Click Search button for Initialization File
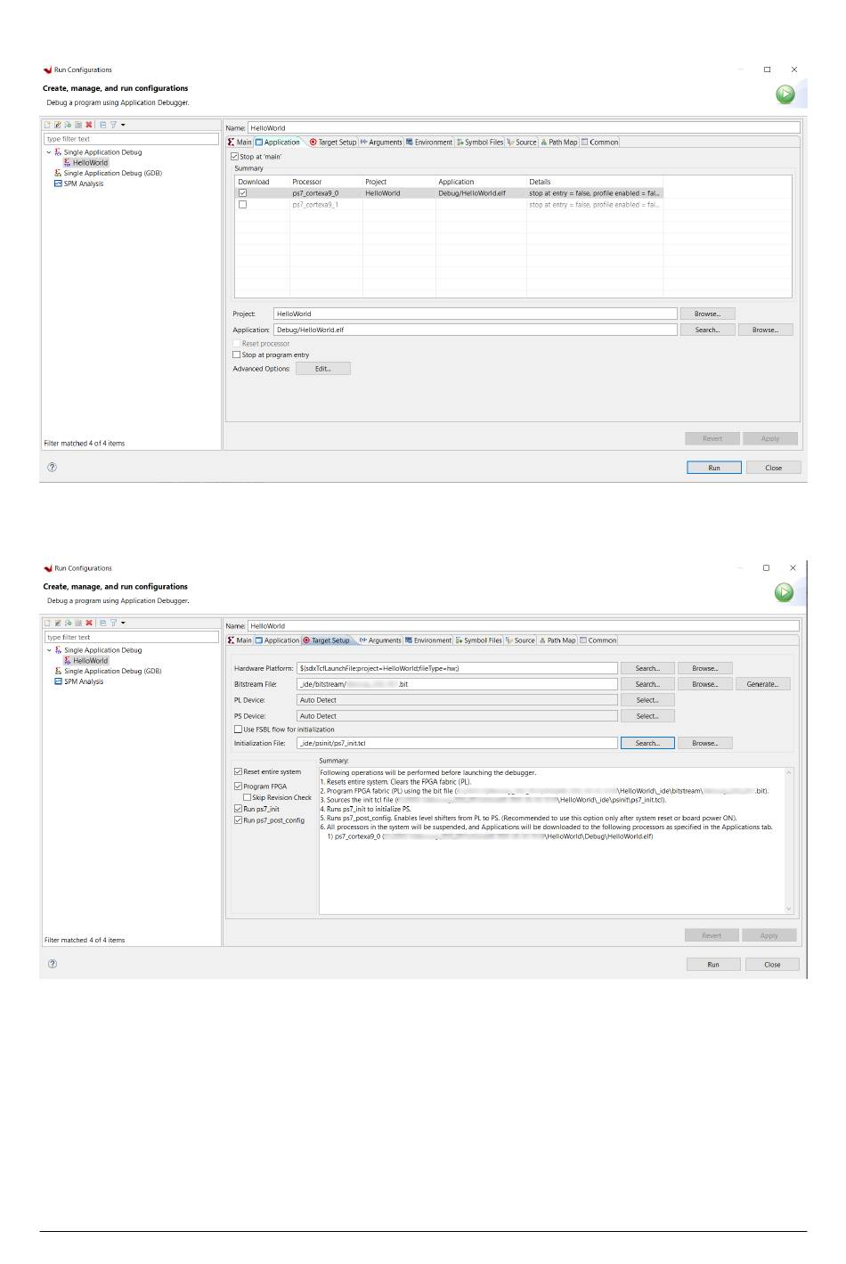This screenshot has width=846, height=1264. [x=647, y=743]
